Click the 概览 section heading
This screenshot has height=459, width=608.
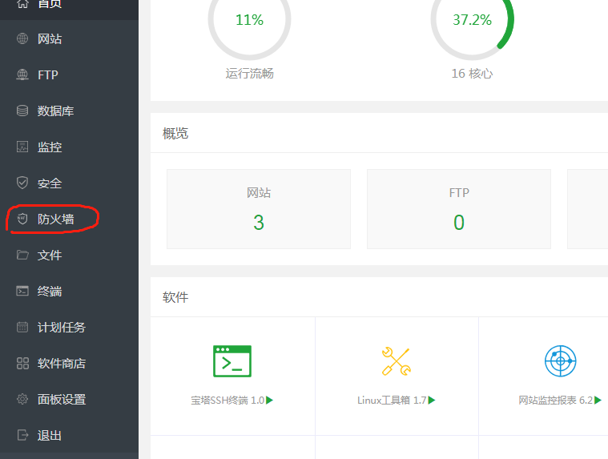click(x=175, y=133)
